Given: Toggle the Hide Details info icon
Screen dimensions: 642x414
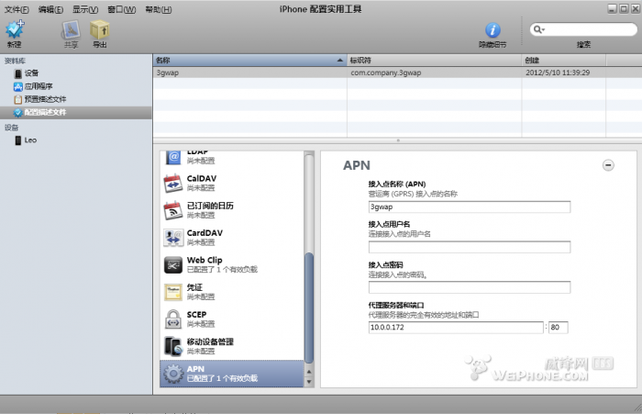Looking at the screenshot, I should [493, 30].
